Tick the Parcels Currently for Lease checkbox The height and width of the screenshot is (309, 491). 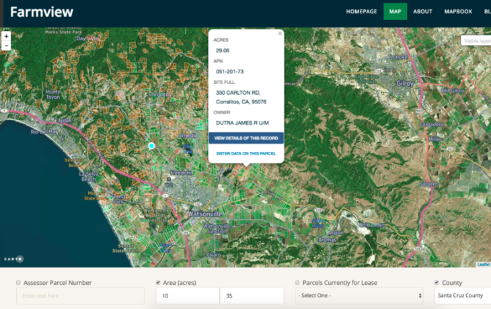297,282
